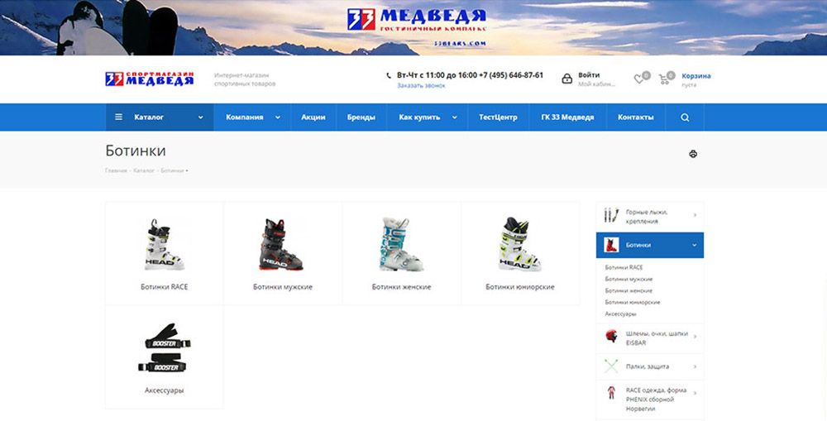Click the crossed ski poles sidebar icon

tap(611, 366)
